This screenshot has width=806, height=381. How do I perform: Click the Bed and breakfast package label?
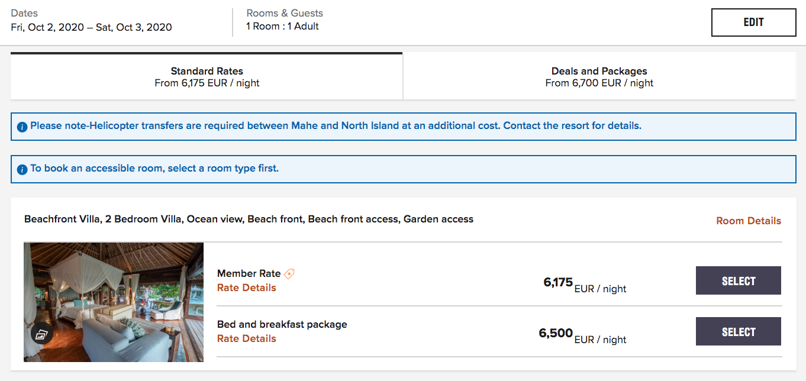[x=282, y=324]
